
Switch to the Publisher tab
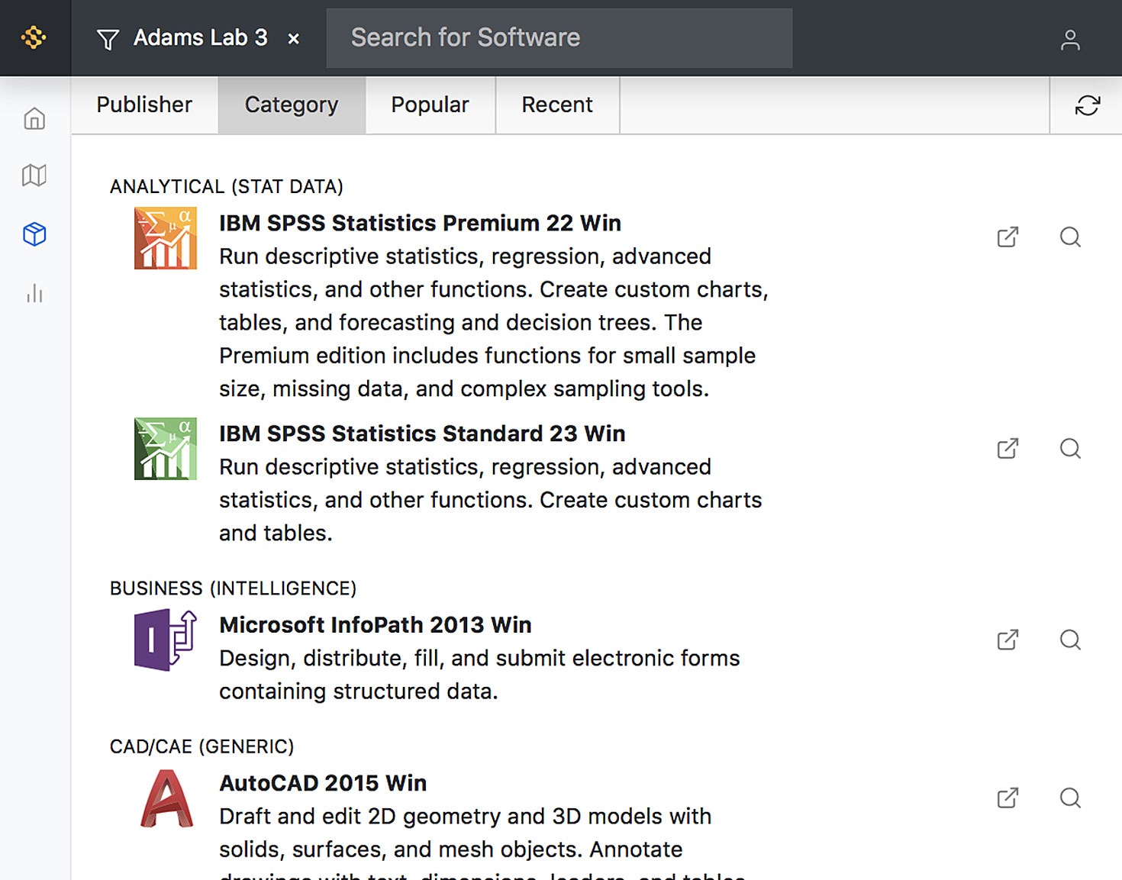144,105
